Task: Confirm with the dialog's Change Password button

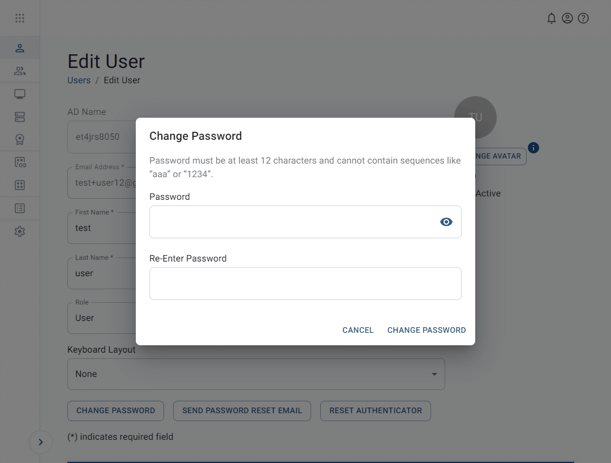Action: (x=427, y=330)
